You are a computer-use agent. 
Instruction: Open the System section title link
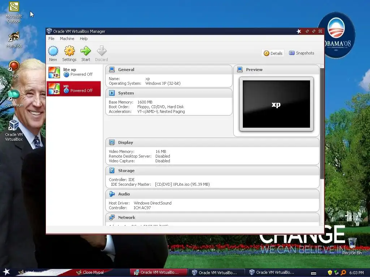[x=126, y=93]
